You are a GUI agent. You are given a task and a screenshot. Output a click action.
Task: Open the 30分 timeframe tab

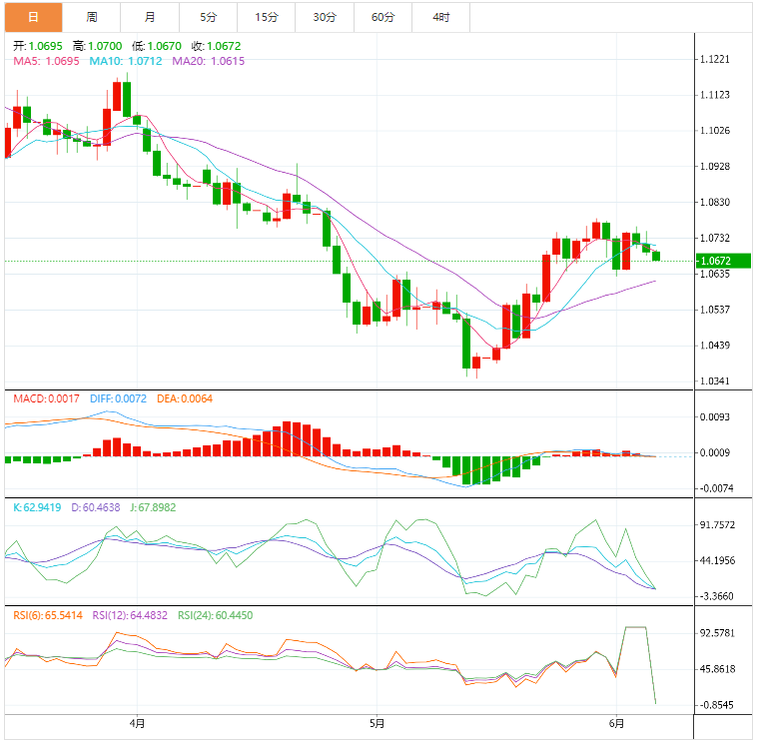click(325, 17)
